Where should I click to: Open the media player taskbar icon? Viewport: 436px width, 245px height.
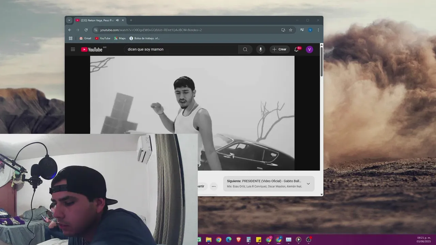click(x=299, y=240)
